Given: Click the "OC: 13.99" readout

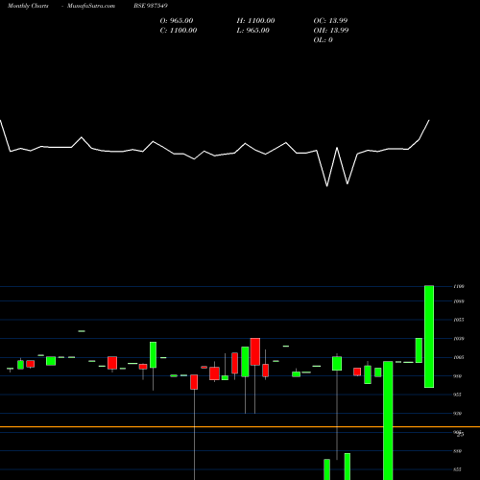Looking at the screenshot, I should point(330,20).
